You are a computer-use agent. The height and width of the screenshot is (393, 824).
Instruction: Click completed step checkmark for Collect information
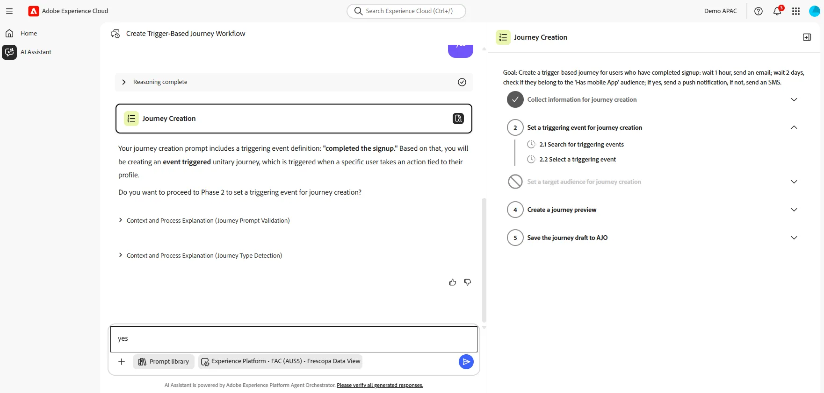tap(515, 99)
